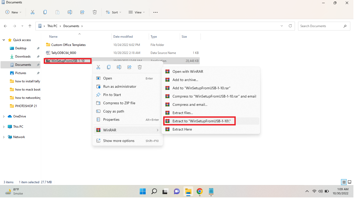Choose Extract to "WinSetupFromUSB-1-10\"

point(211,121)
